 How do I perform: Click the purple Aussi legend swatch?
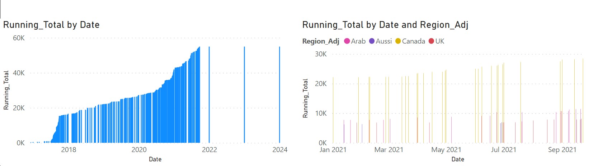click(x=372, y=41)
